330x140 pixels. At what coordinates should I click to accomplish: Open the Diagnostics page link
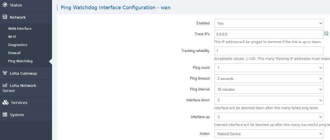point(18,45)
